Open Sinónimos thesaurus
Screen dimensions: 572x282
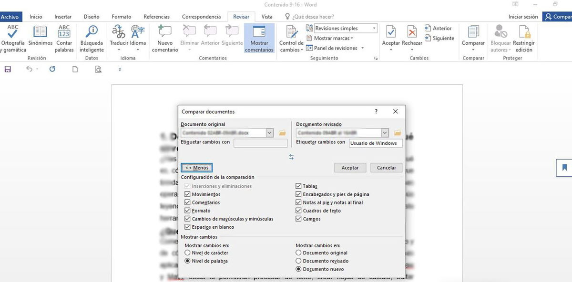pos(40,38)
